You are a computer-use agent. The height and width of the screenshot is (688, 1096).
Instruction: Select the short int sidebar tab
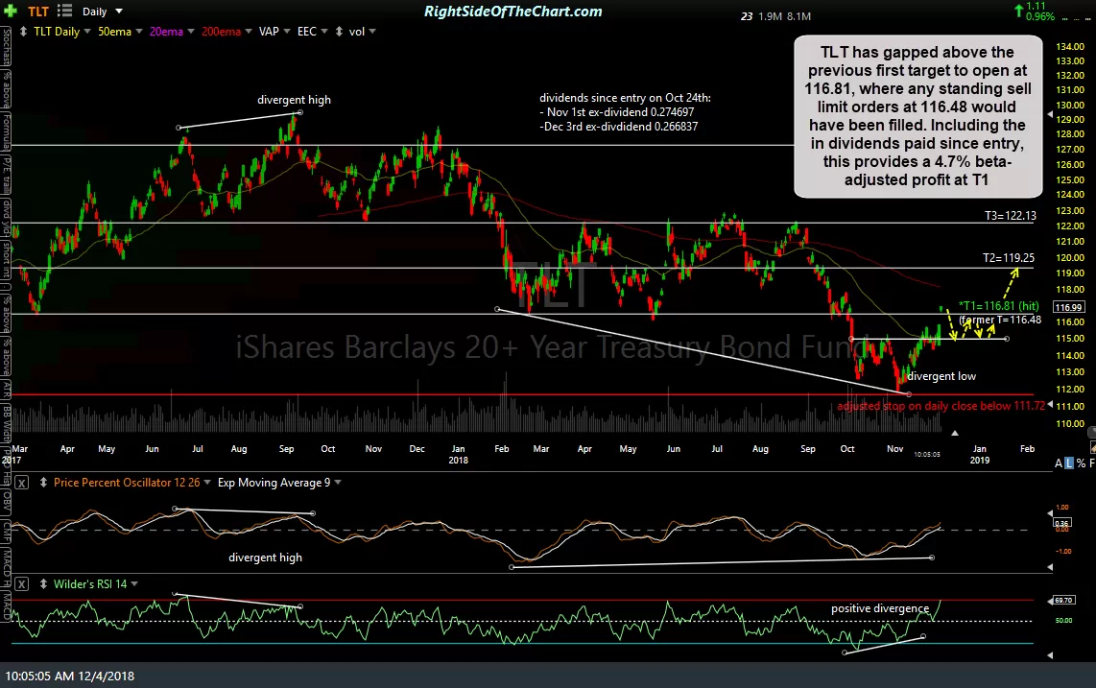[x=6, y=260]
